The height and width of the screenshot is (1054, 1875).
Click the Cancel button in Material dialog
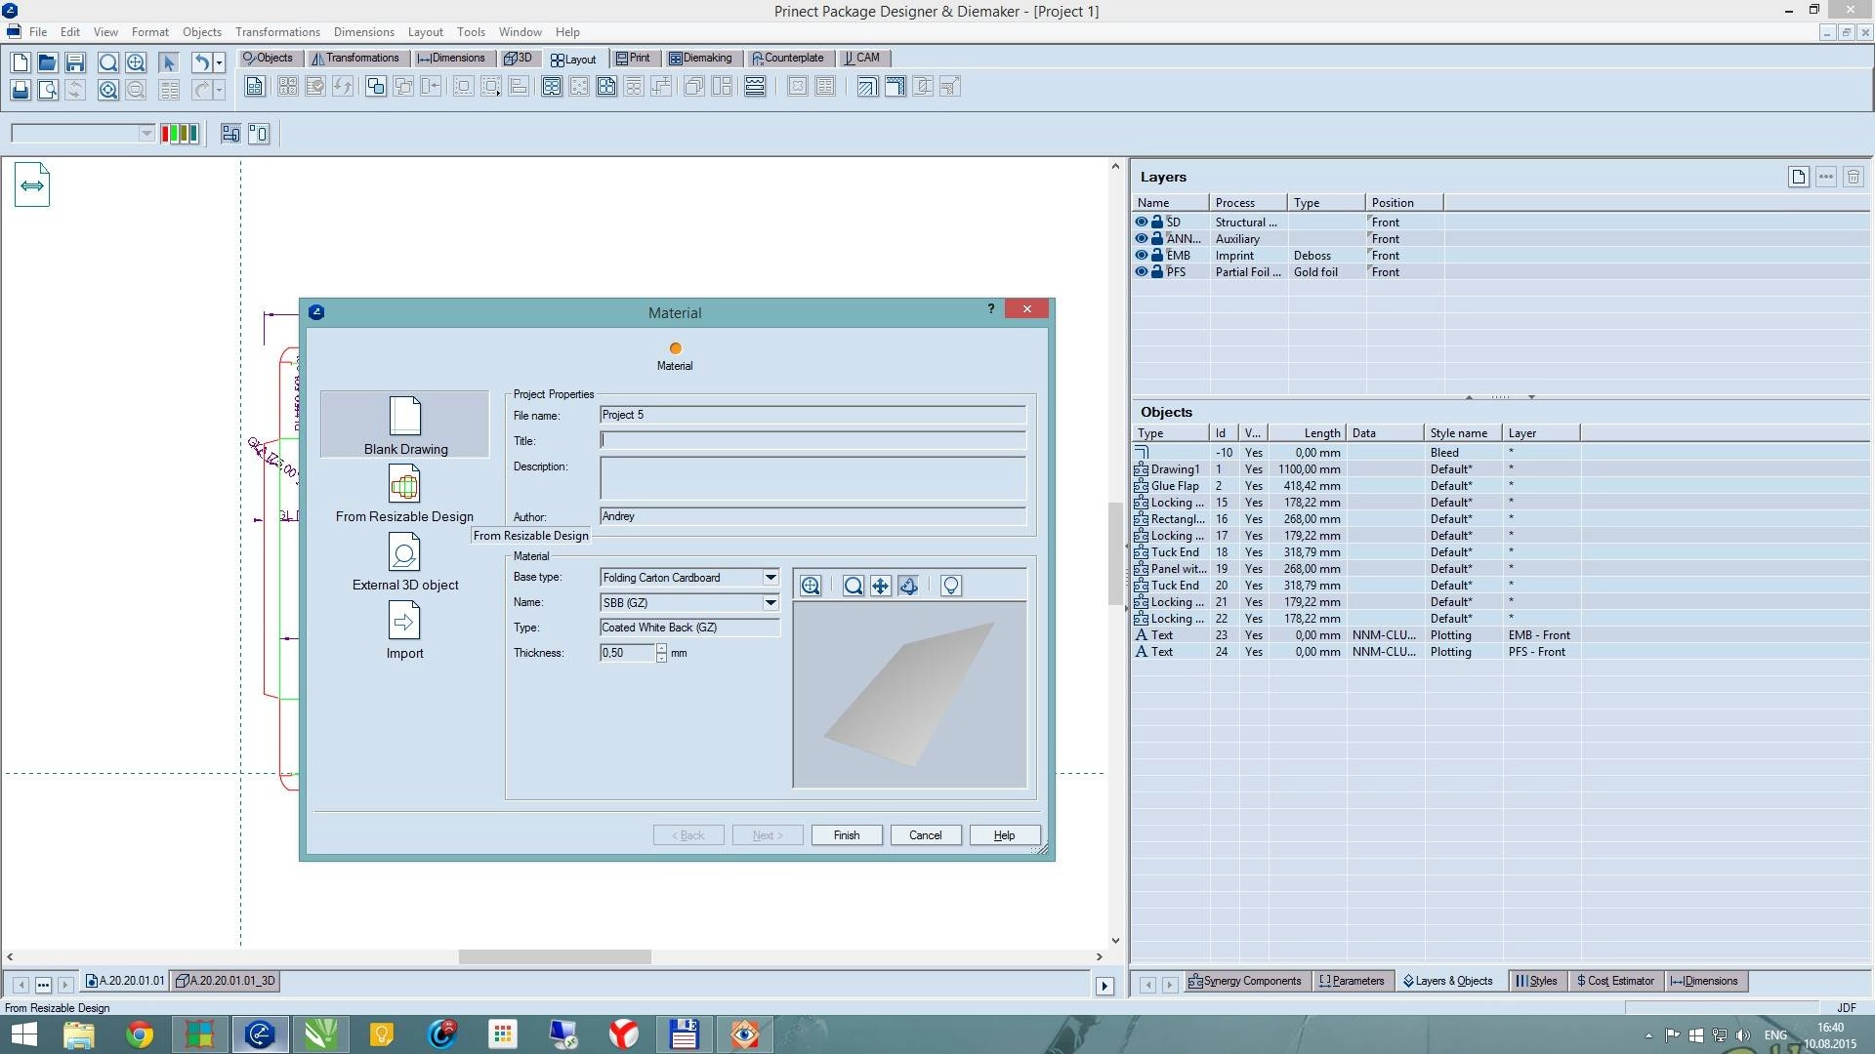coord(926,835)
